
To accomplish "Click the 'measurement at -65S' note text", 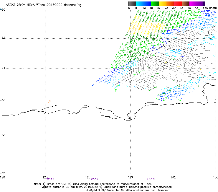I will click(136, 184).
